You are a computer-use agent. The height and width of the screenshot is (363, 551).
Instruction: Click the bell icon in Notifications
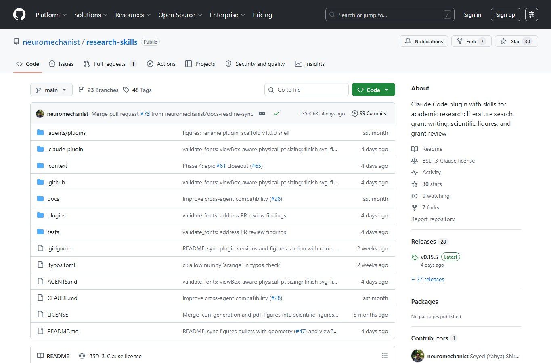[408, 41]
